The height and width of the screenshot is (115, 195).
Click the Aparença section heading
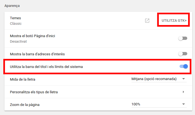tap(12, 6)
